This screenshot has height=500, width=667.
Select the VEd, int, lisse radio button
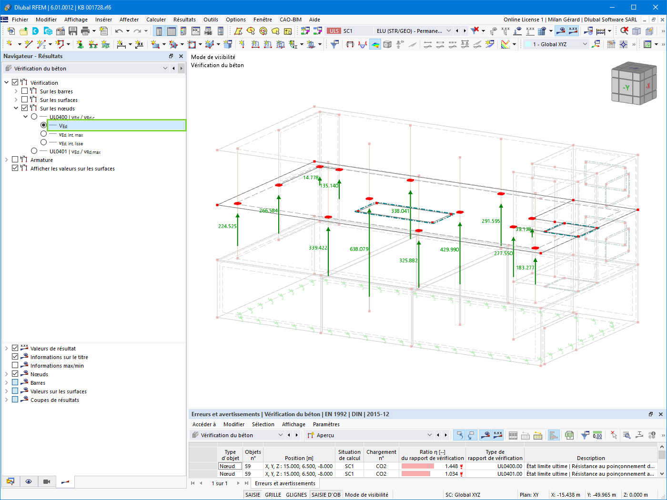click(x=44, y=142)
